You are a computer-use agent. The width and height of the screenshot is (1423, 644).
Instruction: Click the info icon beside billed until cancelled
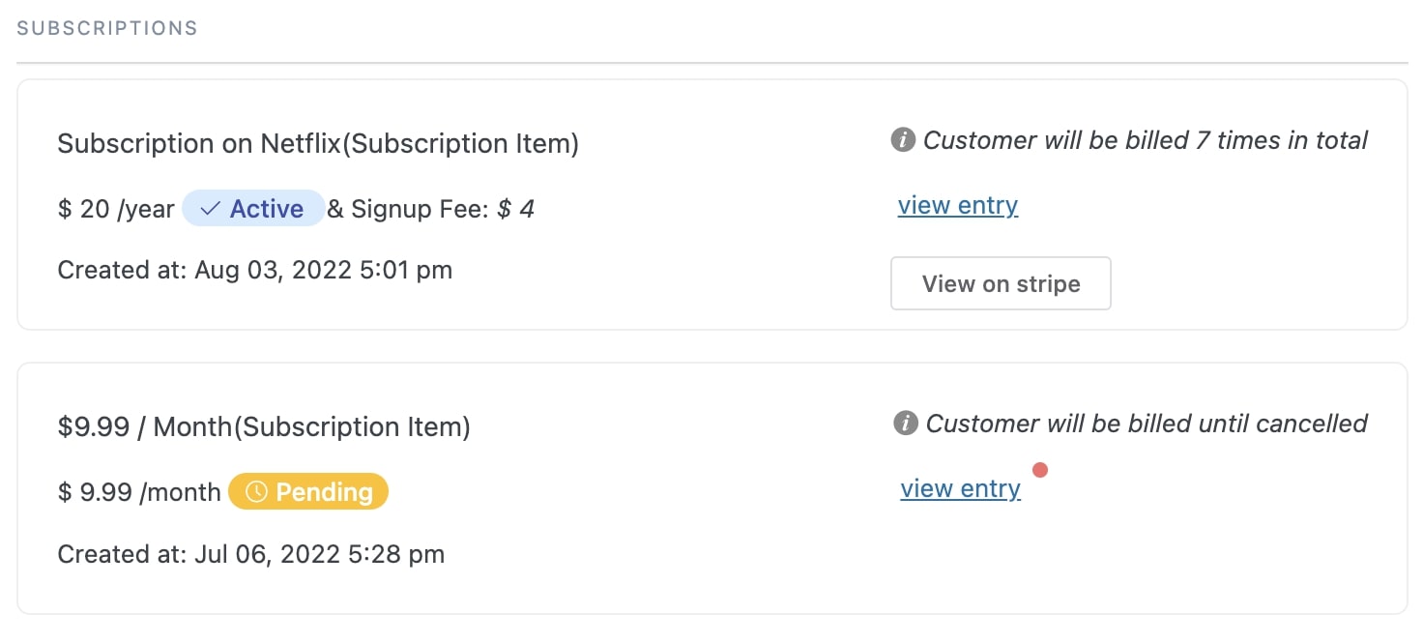coord(906,424)
